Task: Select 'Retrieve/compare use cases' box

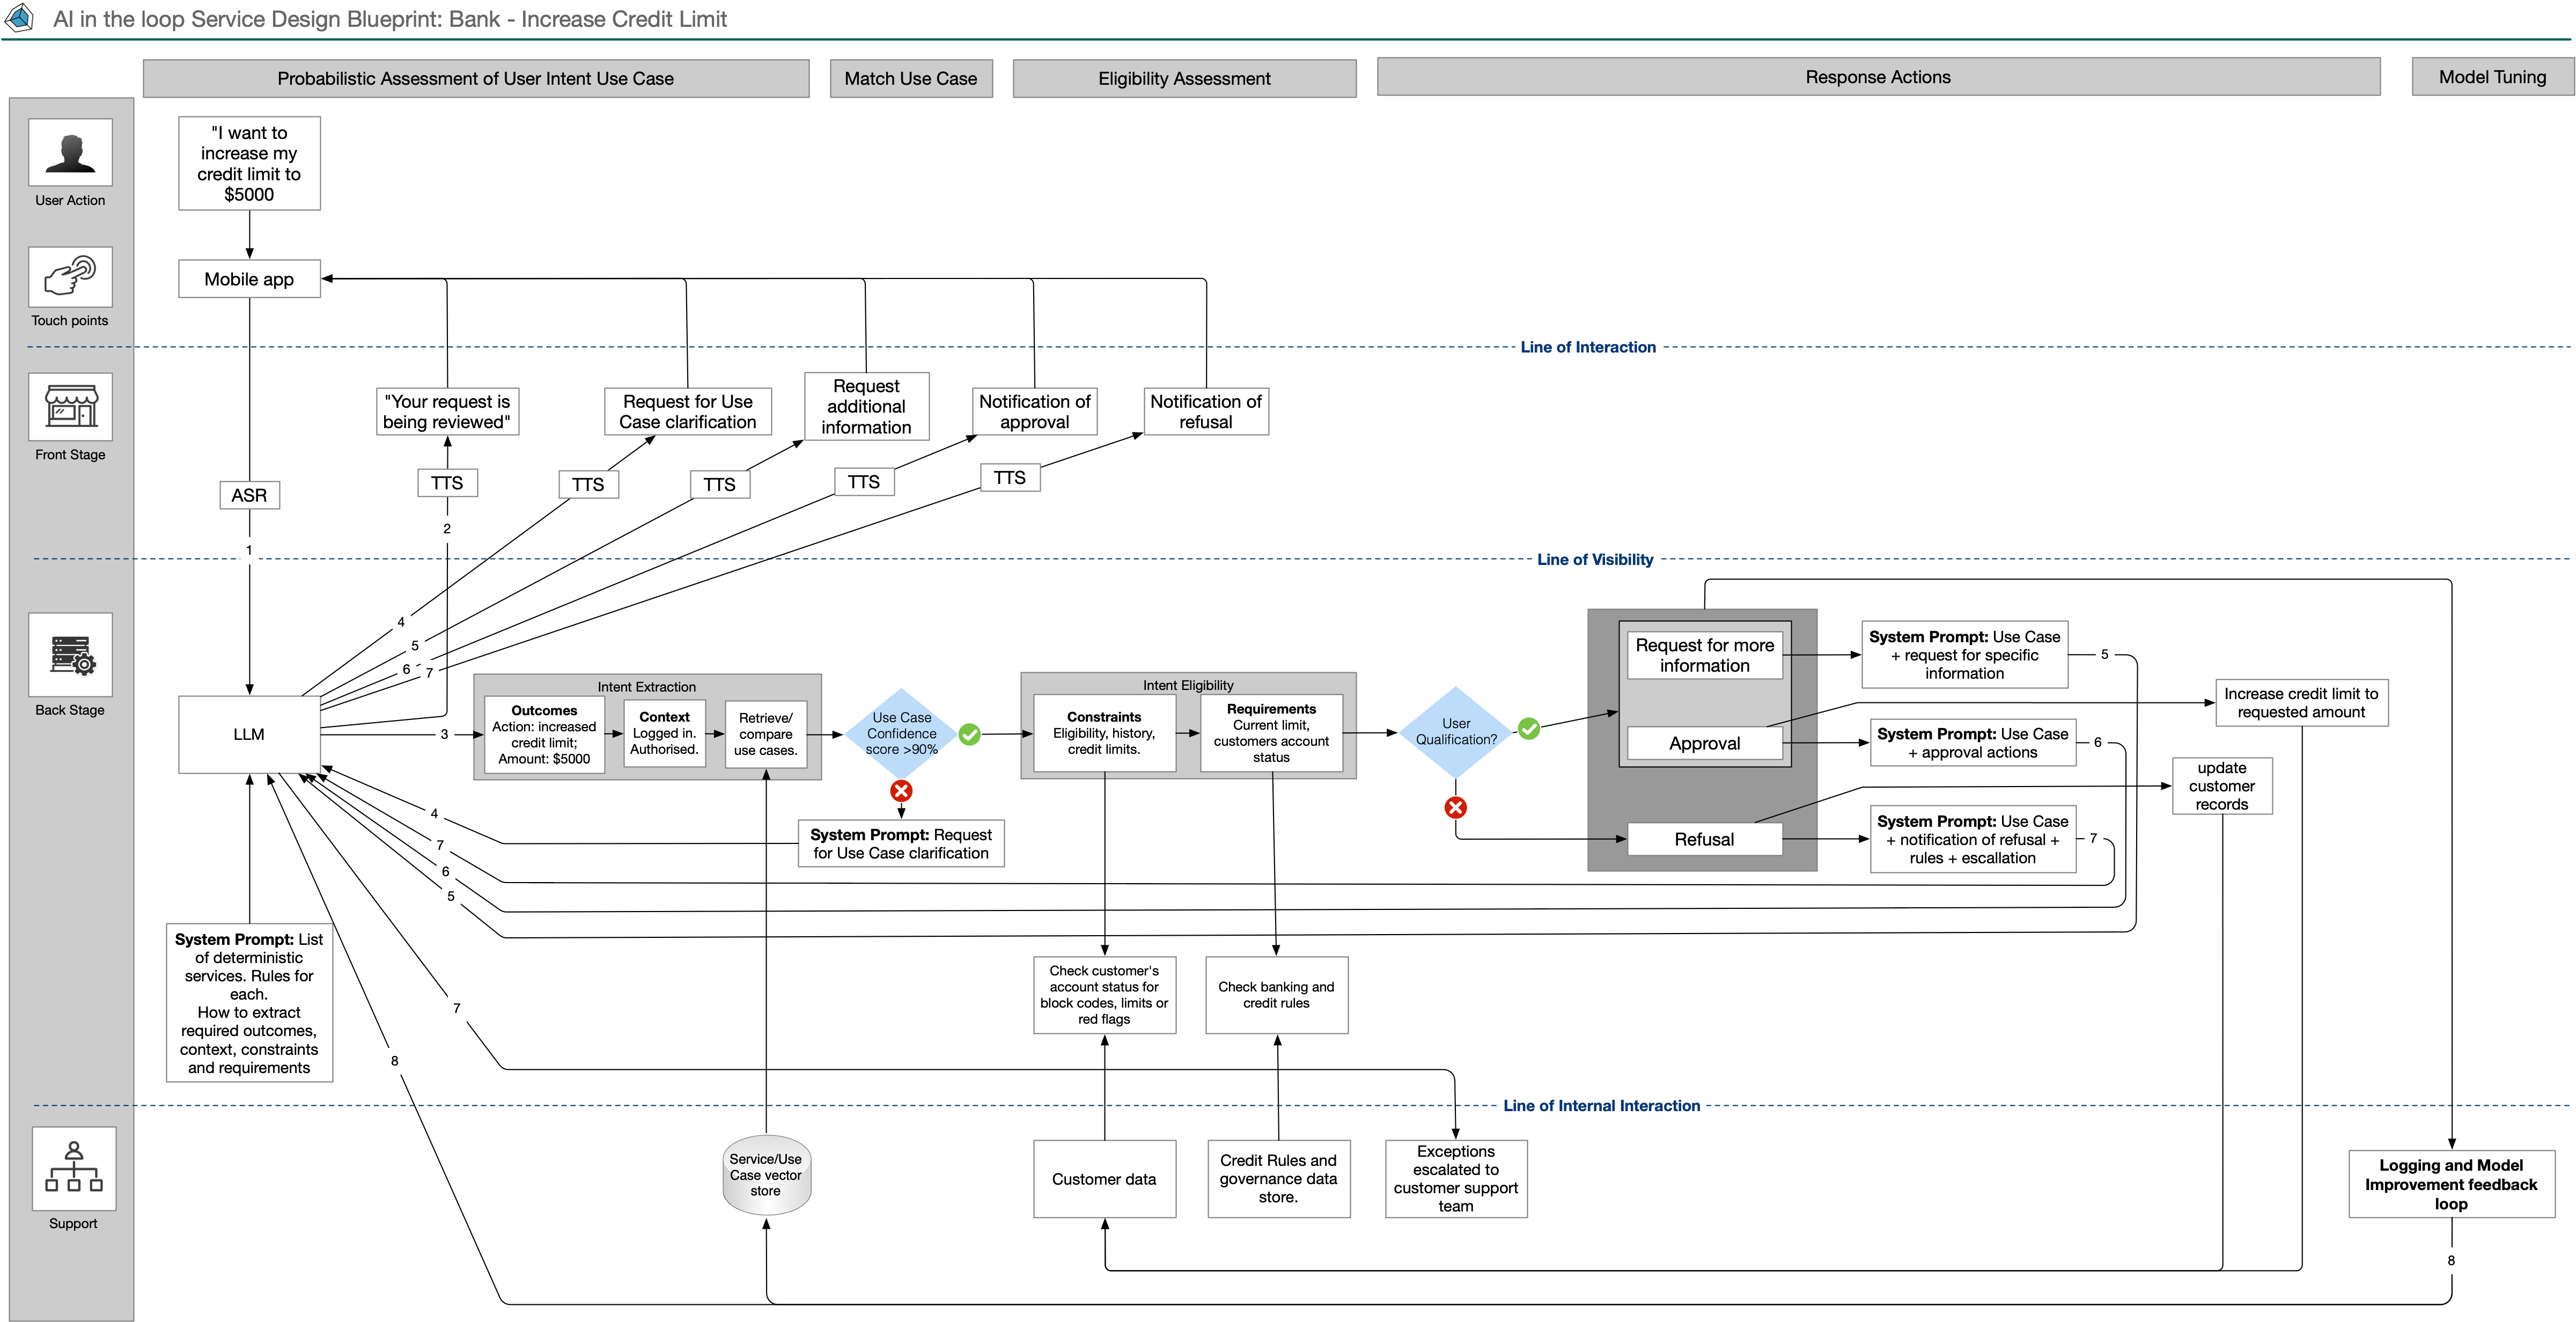Action: point(766,734)
